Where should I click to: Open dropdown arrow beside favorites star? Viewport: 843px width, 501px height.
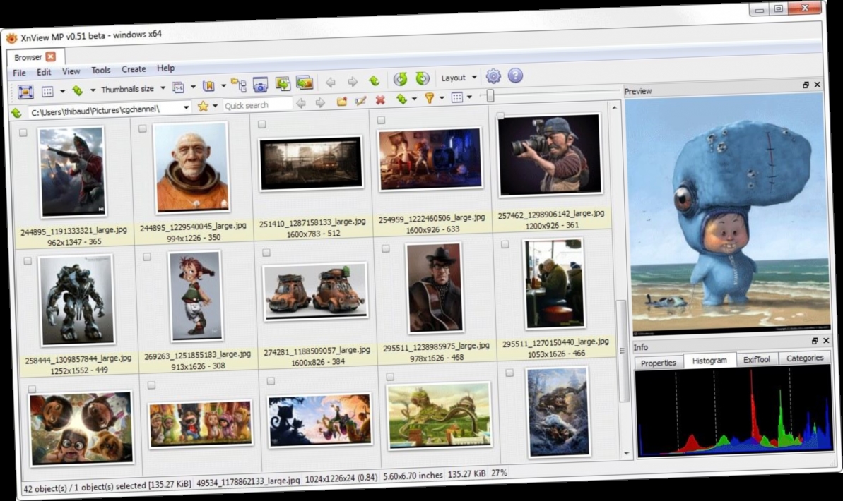(215, 106)
